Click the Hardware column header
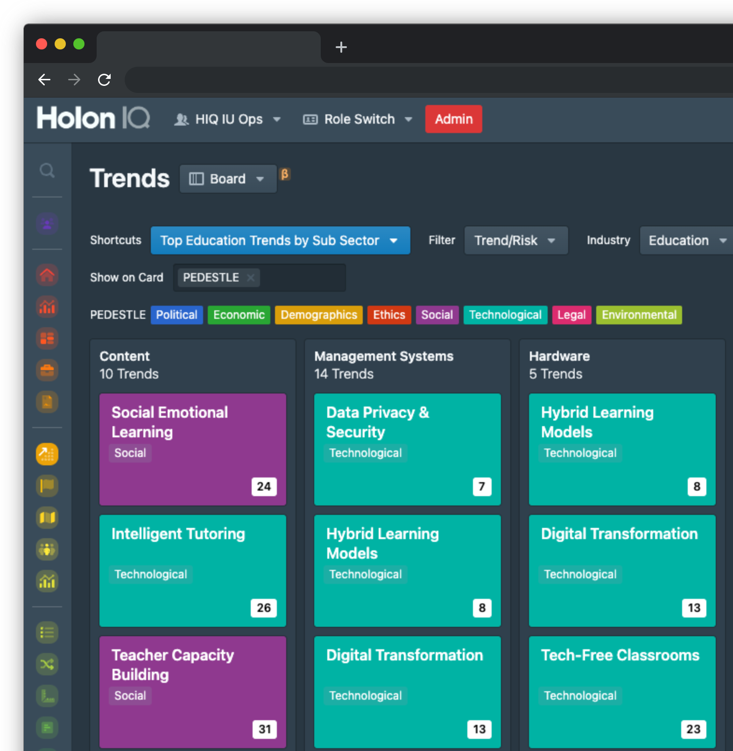The image size is (733, 751). pos(559,356)
